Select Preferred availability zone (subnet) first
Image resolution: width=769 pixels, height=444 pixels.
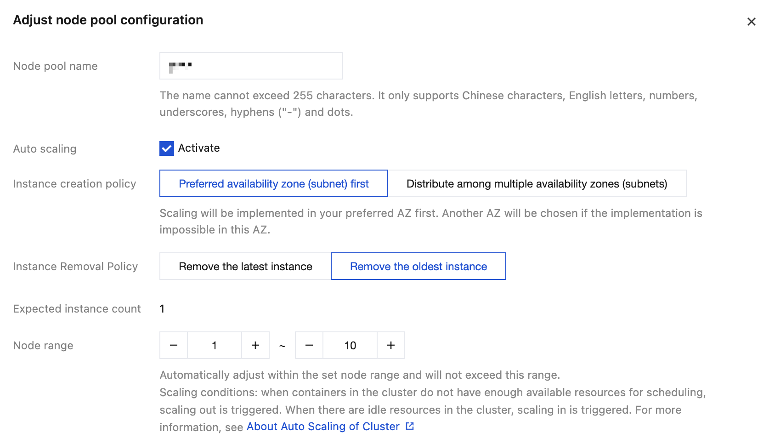pos(273,184)
